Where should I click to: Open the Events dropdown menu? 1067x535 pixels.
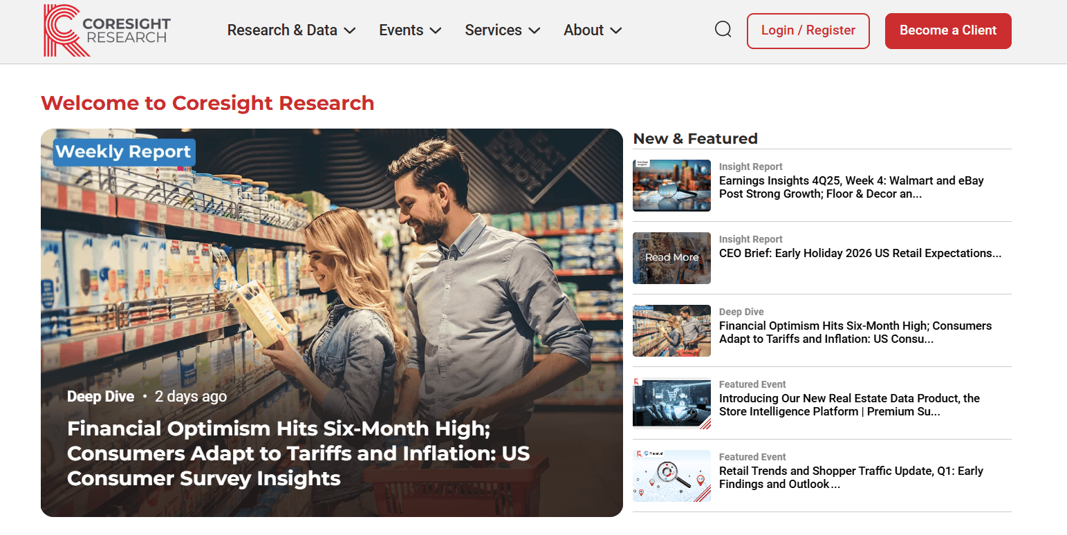409,30
